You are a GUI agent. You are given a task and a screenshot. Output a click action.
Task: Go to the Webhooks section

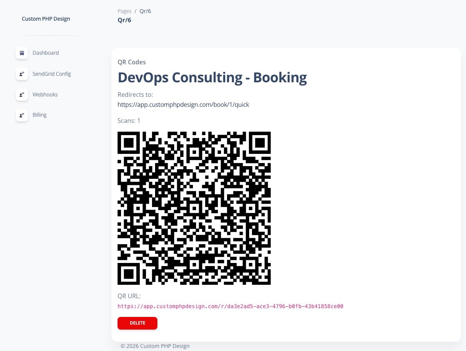(45, 95)
